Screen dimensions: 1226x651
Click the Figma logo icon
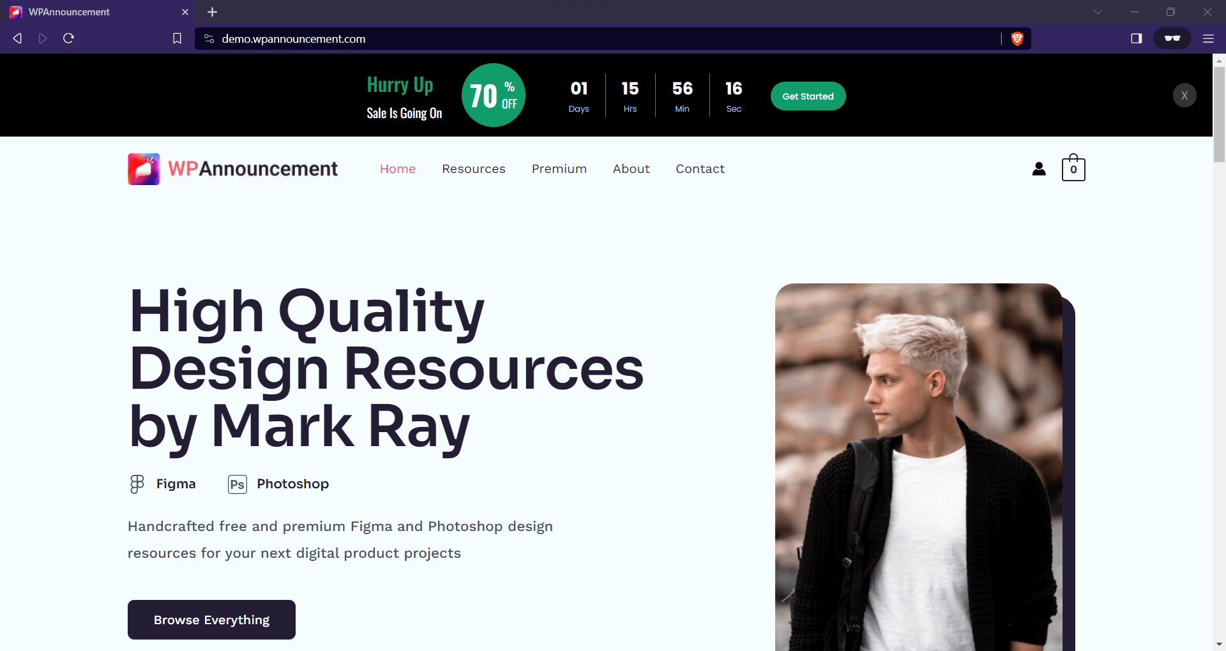click(x=137, y=484)
